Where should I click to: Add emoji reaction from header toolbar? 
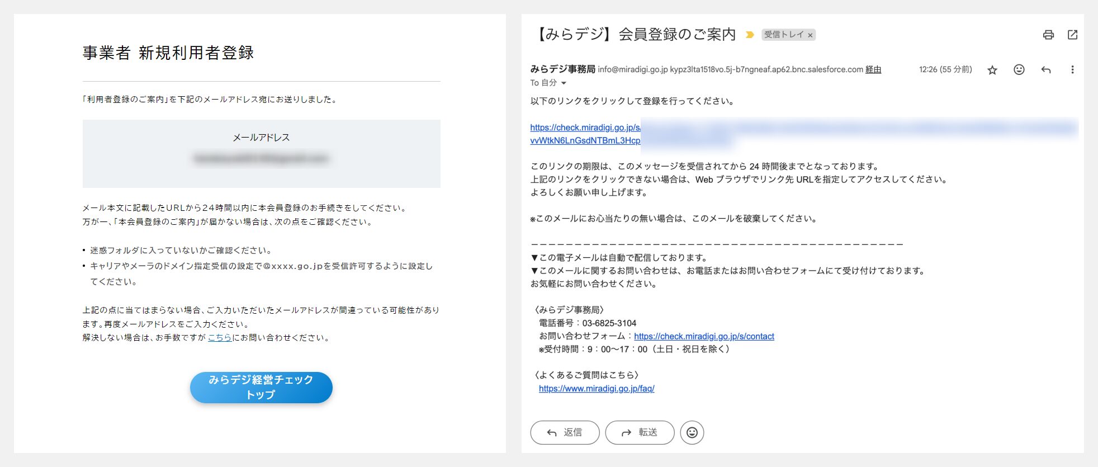tap(1019, 70)
